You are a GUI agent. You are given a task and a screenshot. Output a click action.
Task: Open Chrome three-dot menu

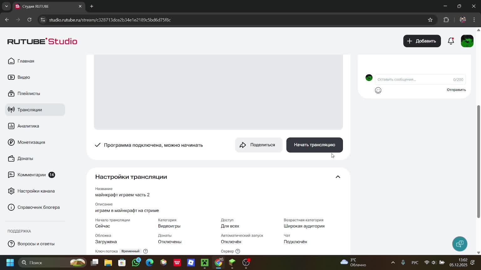point(474,20)
